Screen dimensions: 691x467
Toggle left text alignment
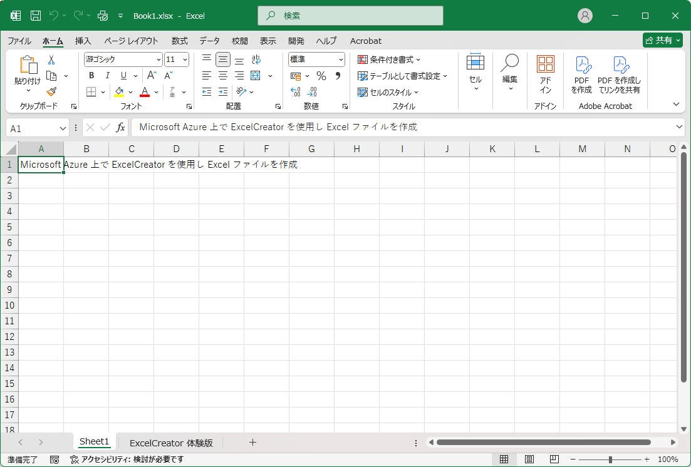point(207,75)
